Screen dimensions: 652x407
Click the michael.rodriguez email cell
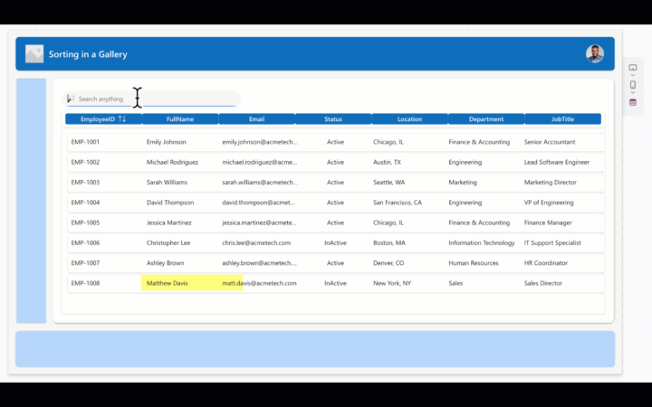point(260,162)
